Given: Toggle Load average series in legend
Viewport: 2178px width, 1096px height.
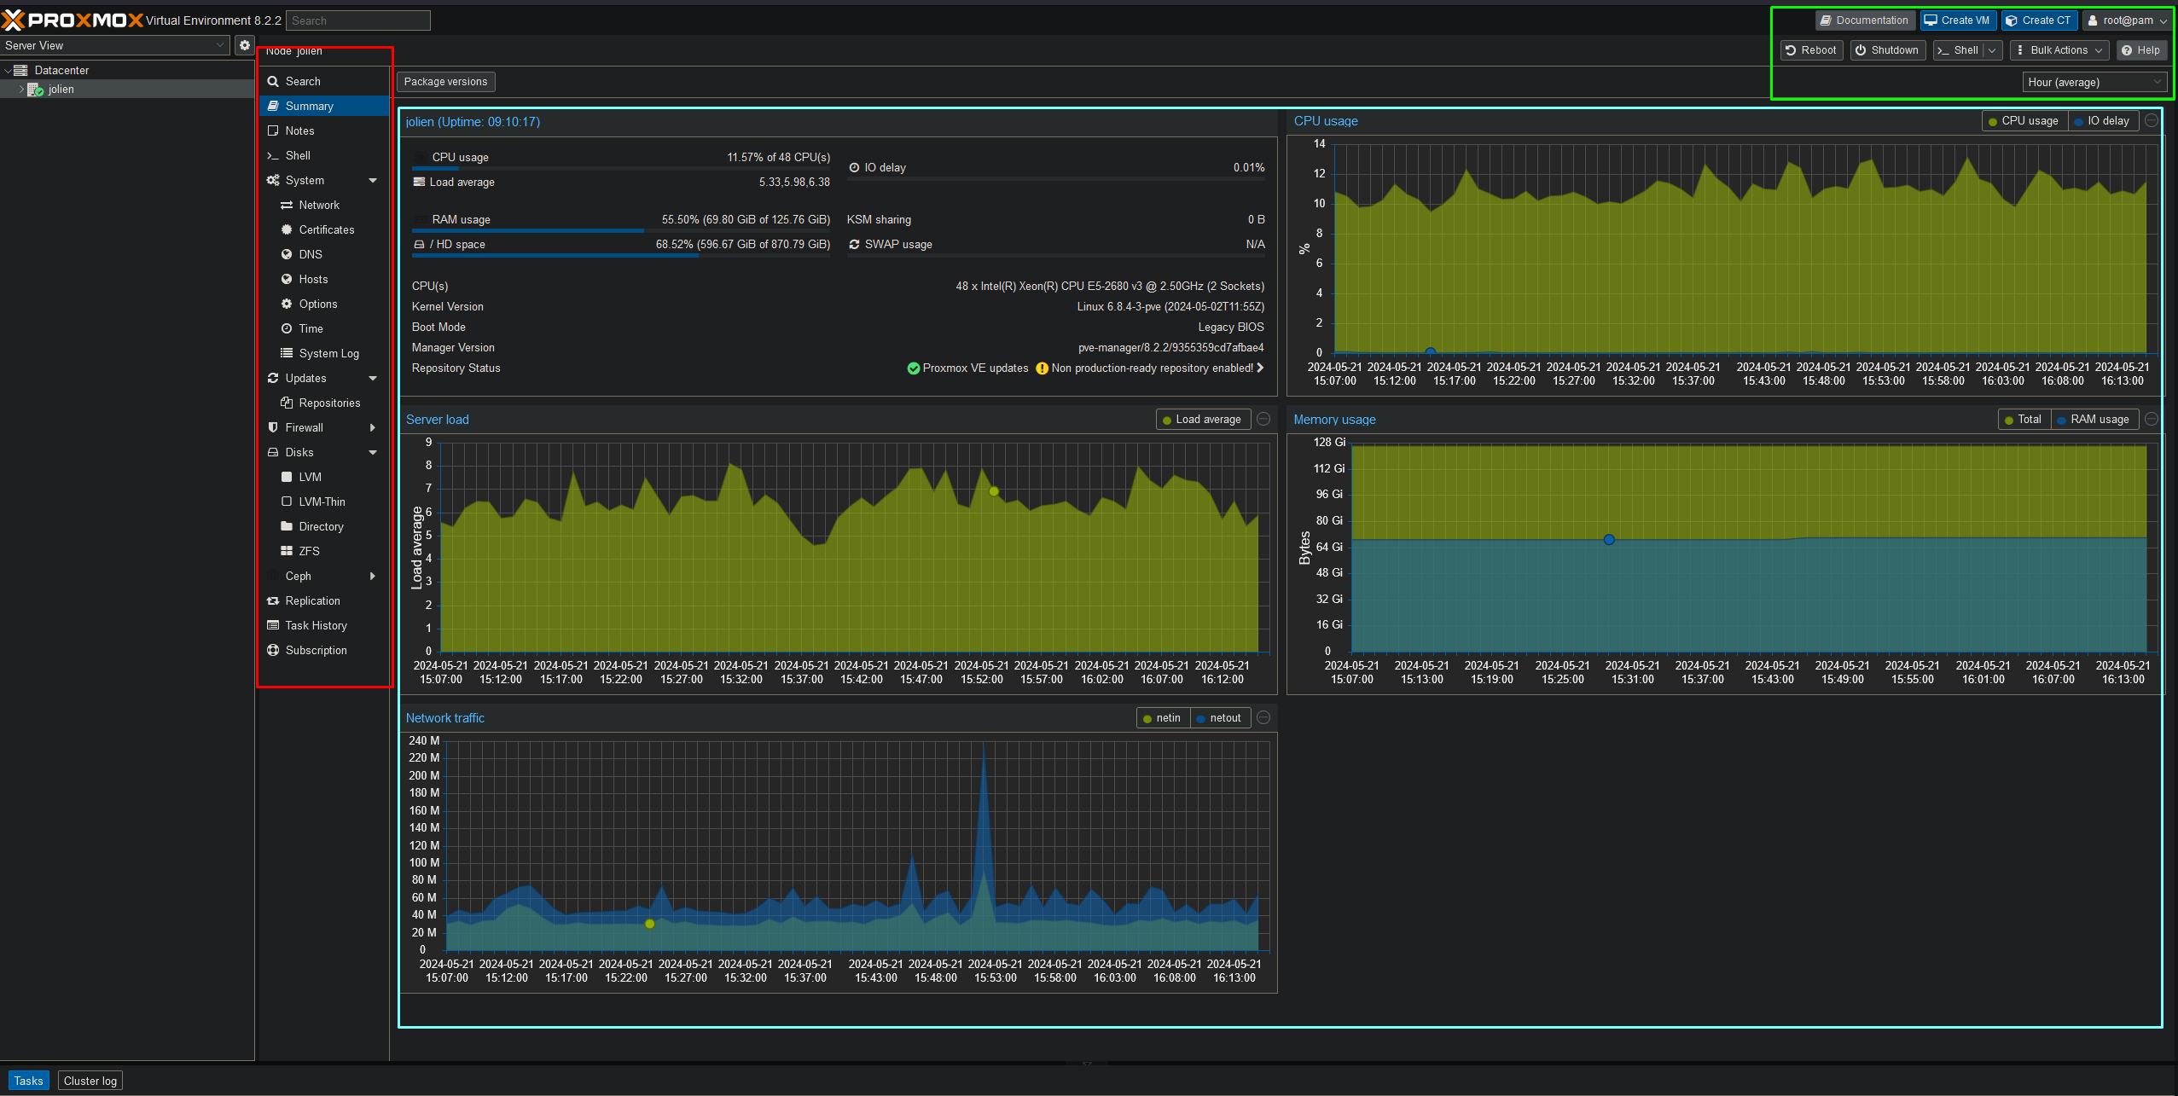Looking at the screenshot, I should point(1203,420).
